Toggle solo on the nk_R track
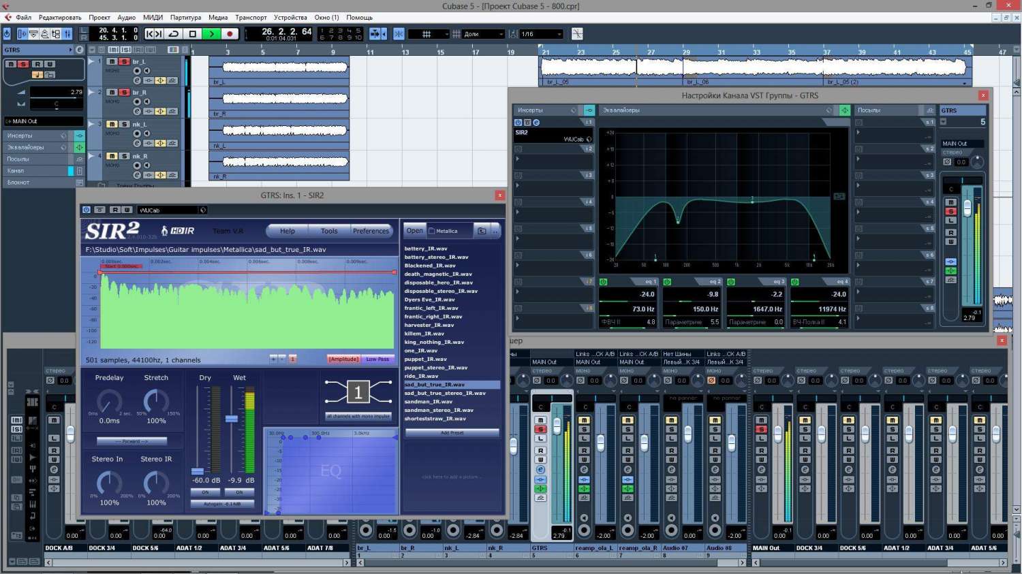This screenshot has width=1022, height=574. tap(124, 156)
